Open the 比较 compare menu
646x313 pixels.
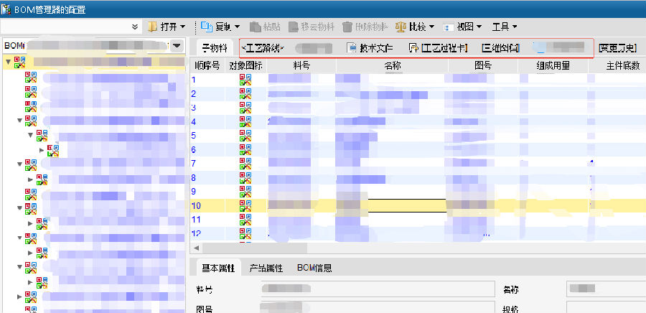click(415, 27)
